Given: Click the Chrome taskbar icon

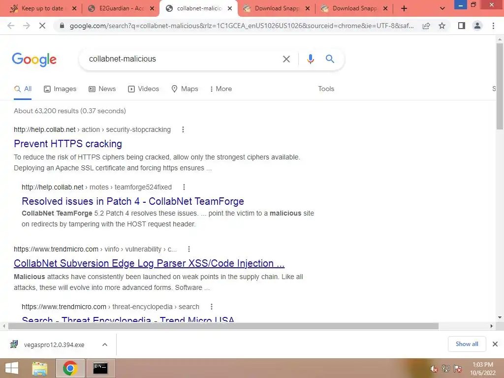Looking at the screenshot, I should pos(70,368).
